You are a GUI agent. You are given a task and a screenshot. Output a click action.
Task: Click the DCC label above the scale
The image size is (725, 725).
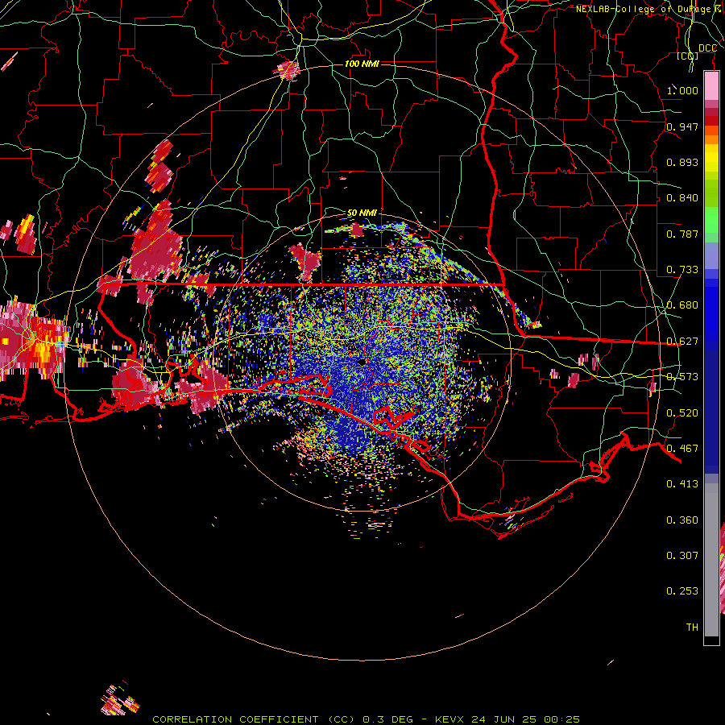coord(707,48)
